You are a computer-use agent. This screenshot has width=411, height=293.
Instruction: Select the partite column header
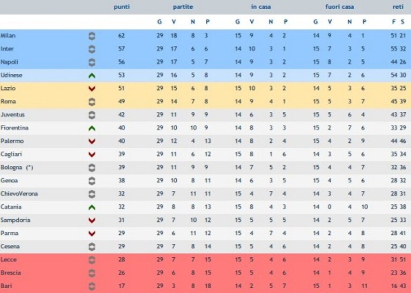point(183,7)
